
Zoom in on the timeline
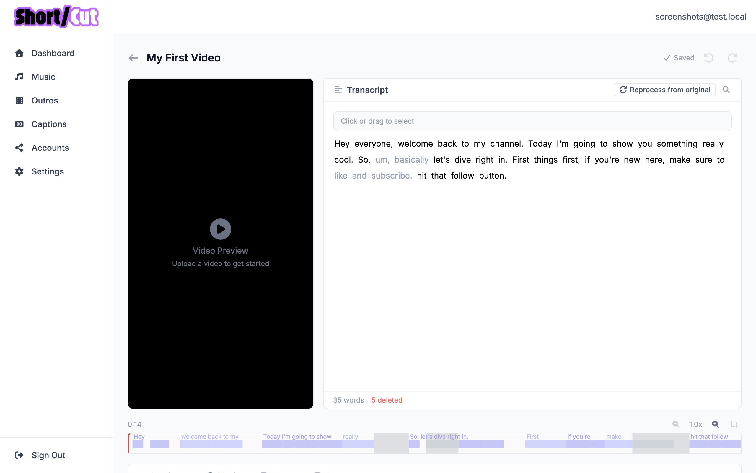pos(715,424)
